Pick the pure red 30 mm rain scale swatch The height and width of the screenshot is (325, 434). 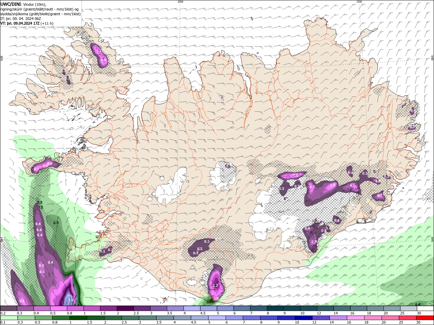tap(425, 318)
